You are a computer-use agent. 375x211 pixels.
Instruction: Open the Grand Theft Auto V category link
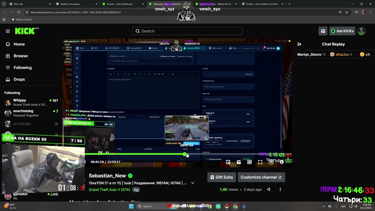point(109,190)
